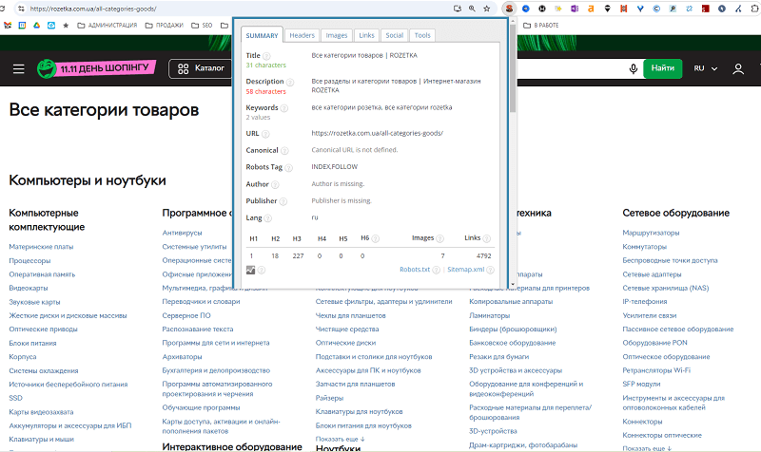
Task: Click the help icon next to Robots Tag
Action: [288, 168]
